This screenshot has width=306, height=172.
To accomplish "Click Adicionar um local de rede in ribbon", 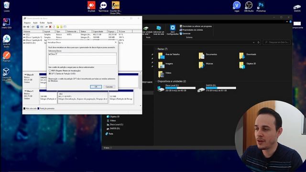I will click(x=159, y=30).
